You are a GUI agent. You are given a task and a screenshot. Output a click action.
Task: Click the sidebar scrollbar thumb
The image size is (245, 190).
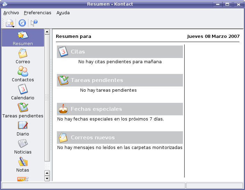[47, 98]
